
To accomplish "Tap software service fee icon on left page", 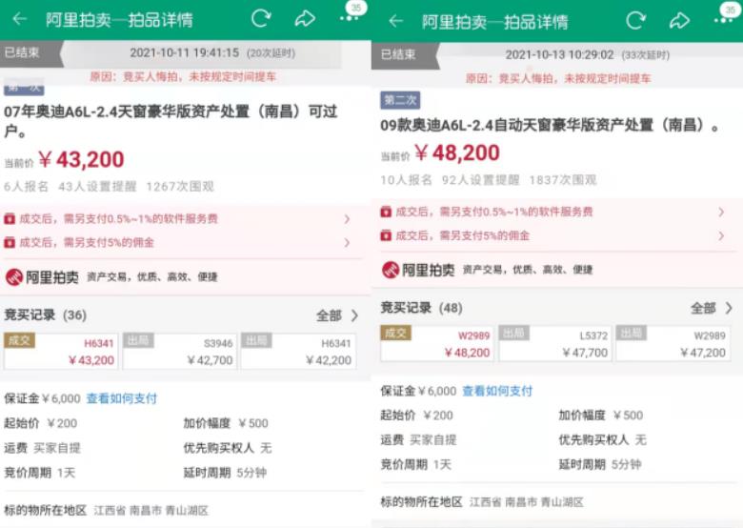I will [x=10, y=218].
